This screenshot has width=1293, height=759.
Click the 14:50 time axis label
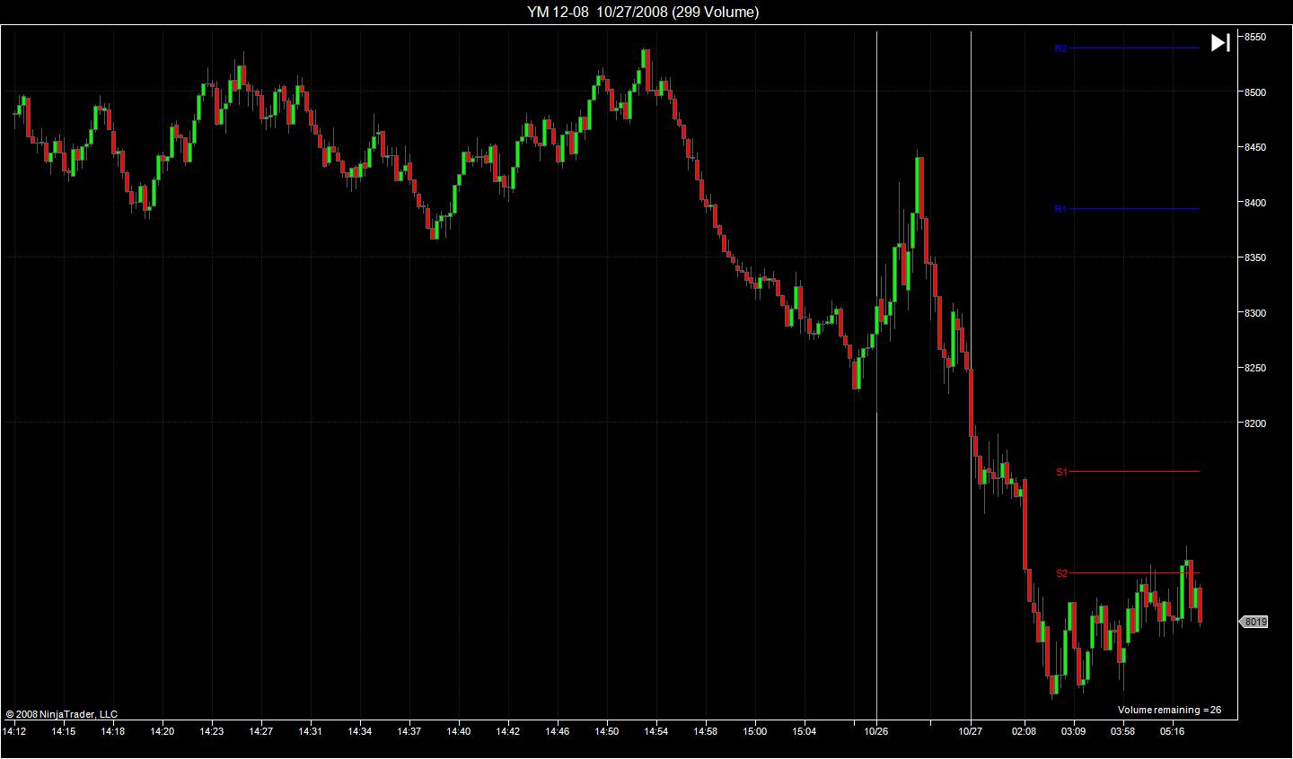607,731
